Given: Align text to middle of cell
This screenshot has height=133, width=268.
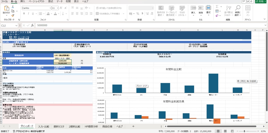Looking at the screenshot, I should 77,8.
